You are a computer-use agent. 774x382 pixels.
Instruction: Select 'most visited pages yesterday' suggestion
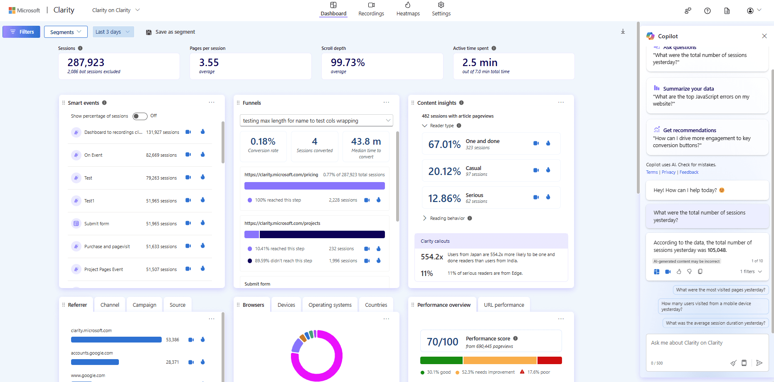pos(720,290)
